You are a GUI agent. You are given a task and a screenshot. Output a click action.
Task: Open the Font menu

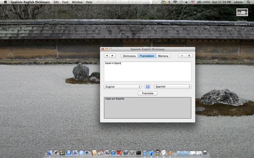point(65,2)
